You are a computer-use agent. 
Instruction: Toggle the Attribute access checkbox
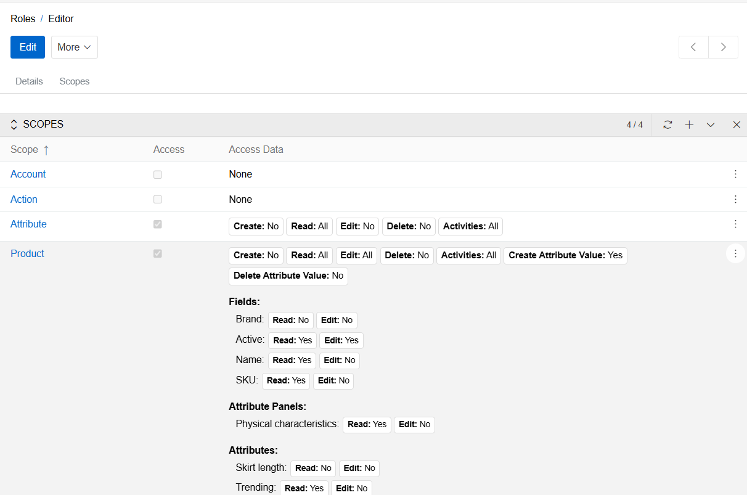158,224
